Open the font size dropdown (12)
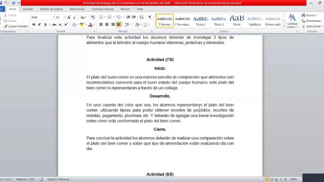This screenshot has width=324, height=182. pyautogui.click(x=64, y=17)
